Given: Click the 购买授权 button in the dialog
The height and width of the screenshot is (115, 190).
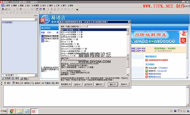Looking at the screenshot, I should (66, 84).
